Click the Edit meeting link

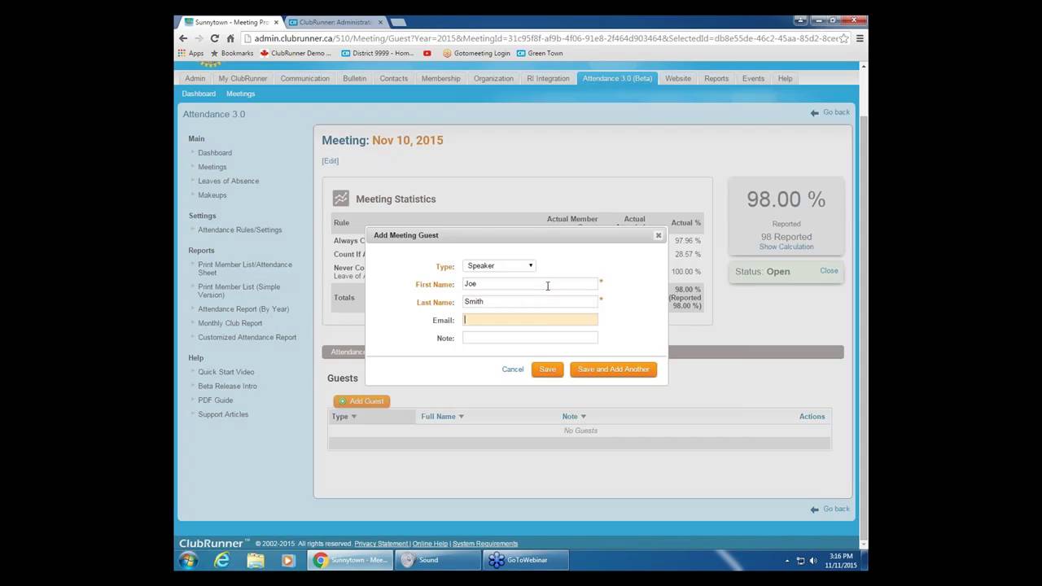click(x=330, y=161)
